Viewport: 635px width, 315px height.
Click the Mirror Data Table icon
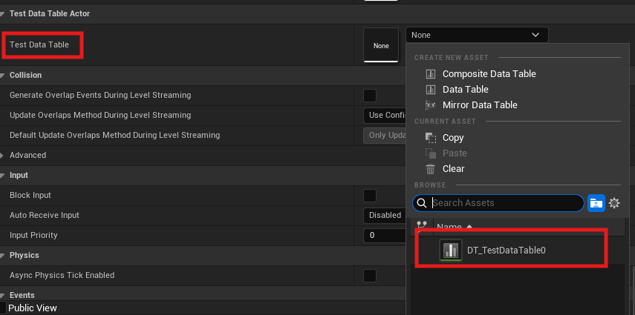(430, 105)
